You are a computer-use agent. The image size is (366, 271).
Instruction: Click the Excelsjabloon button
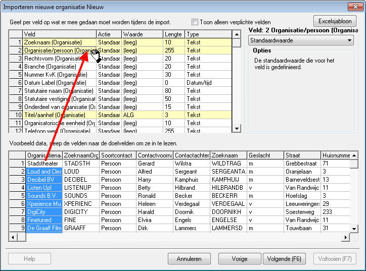pyautogui.click(x=335, y=21)
